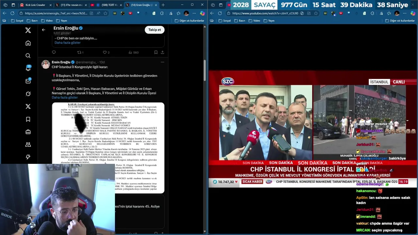Open more options on CHP İstanbul İl Kongresi tweet
The width and height of the screenshot is (418, 235).
tap(162, 62)
